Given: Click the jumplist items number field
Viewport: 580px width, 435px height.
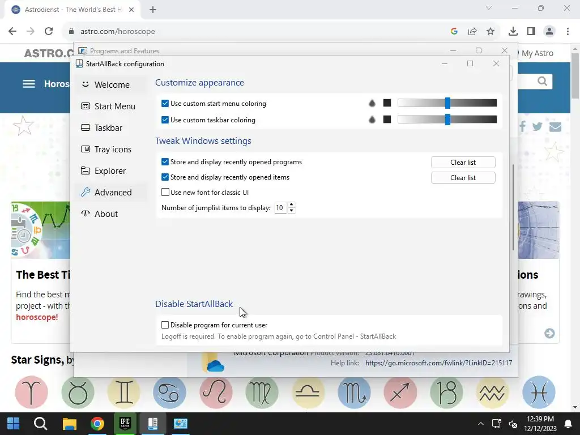Looking at the screenshot, I should click(x=281, y=208).
